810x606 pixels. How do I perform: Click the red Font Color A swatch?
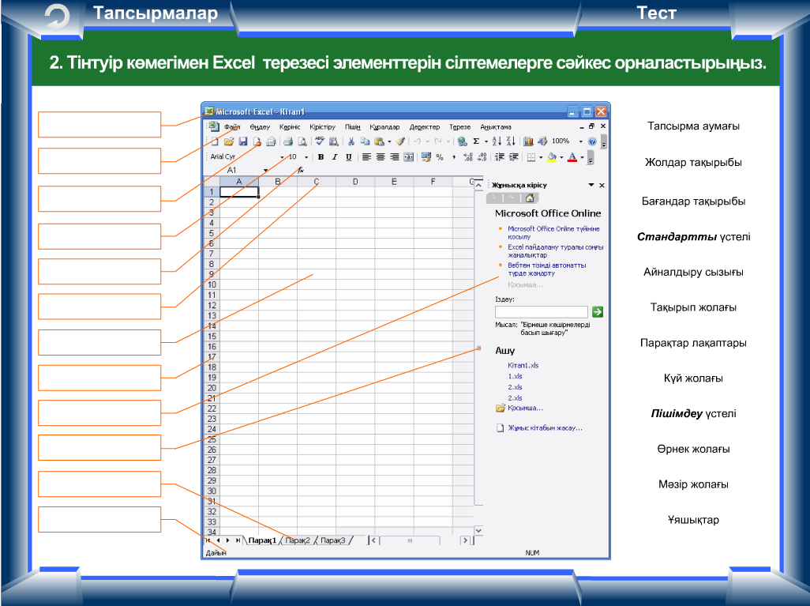[572, 157]
